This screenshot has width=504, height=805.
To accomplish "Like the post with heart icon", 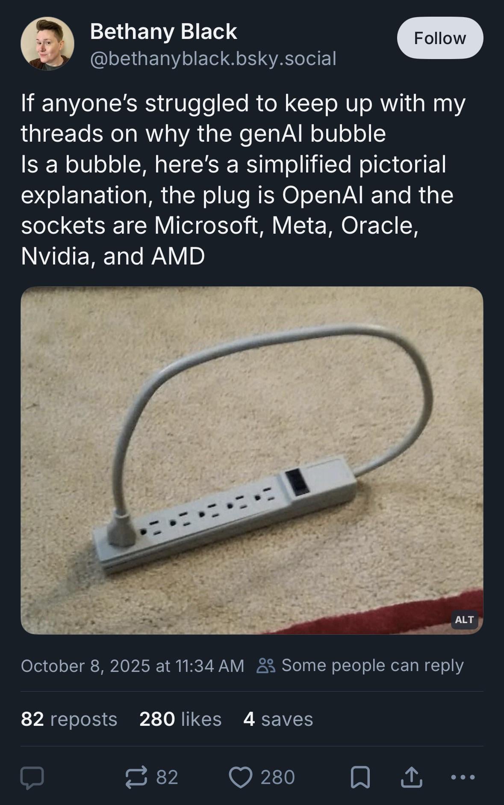I will pyautogui.click(x=241, y=778).
